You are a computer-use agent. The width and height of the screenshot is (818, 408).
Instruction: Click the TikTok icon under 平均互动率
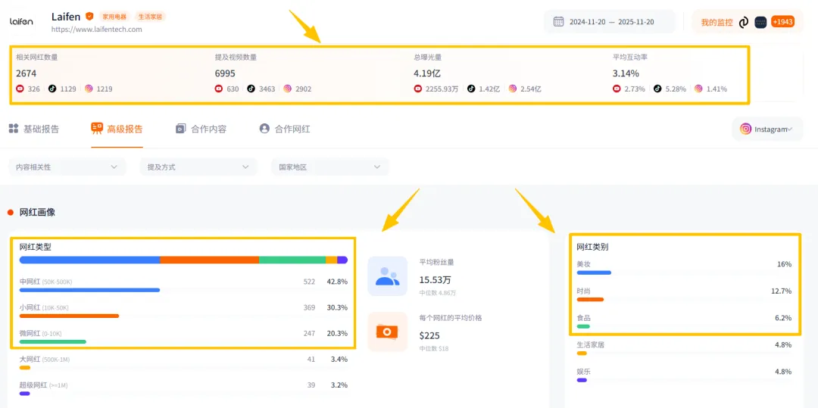pos(657,89)
